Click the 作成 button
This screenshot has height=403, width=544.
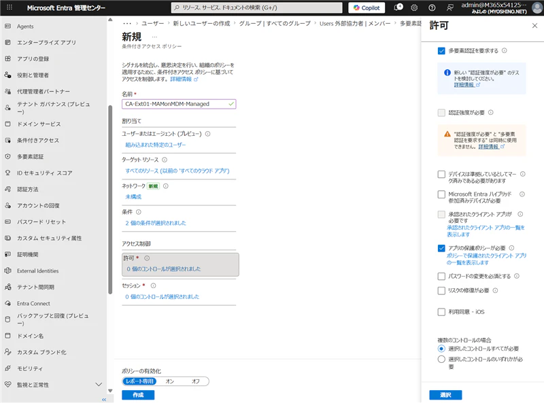pos(138,395)
